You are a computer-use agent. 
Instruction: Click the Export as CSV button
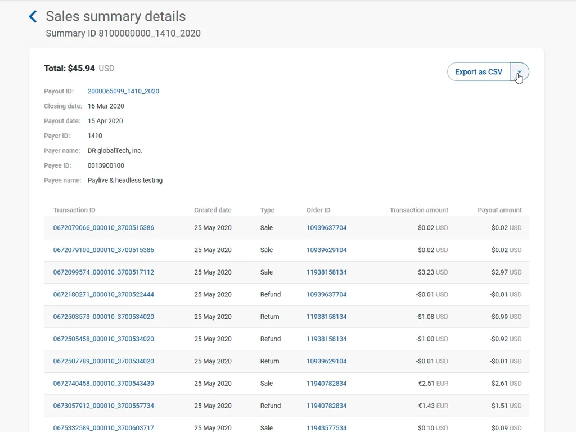pyautogui.click(x=478, y=72)
